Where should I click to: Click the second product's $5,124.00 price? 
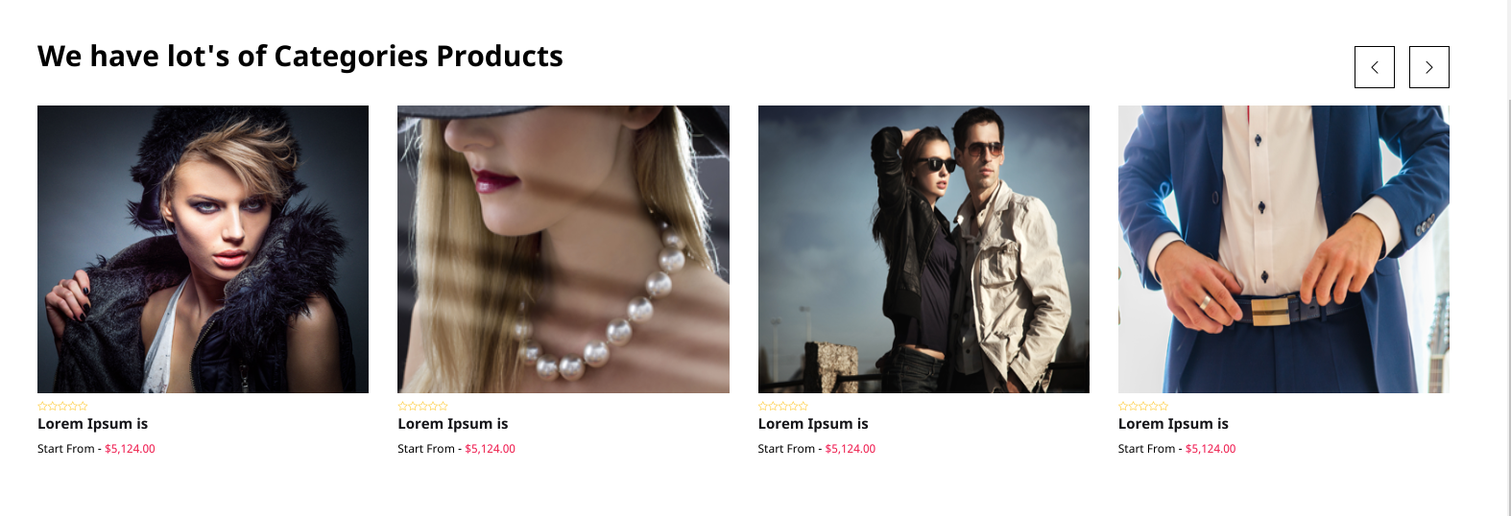[490, 449]
